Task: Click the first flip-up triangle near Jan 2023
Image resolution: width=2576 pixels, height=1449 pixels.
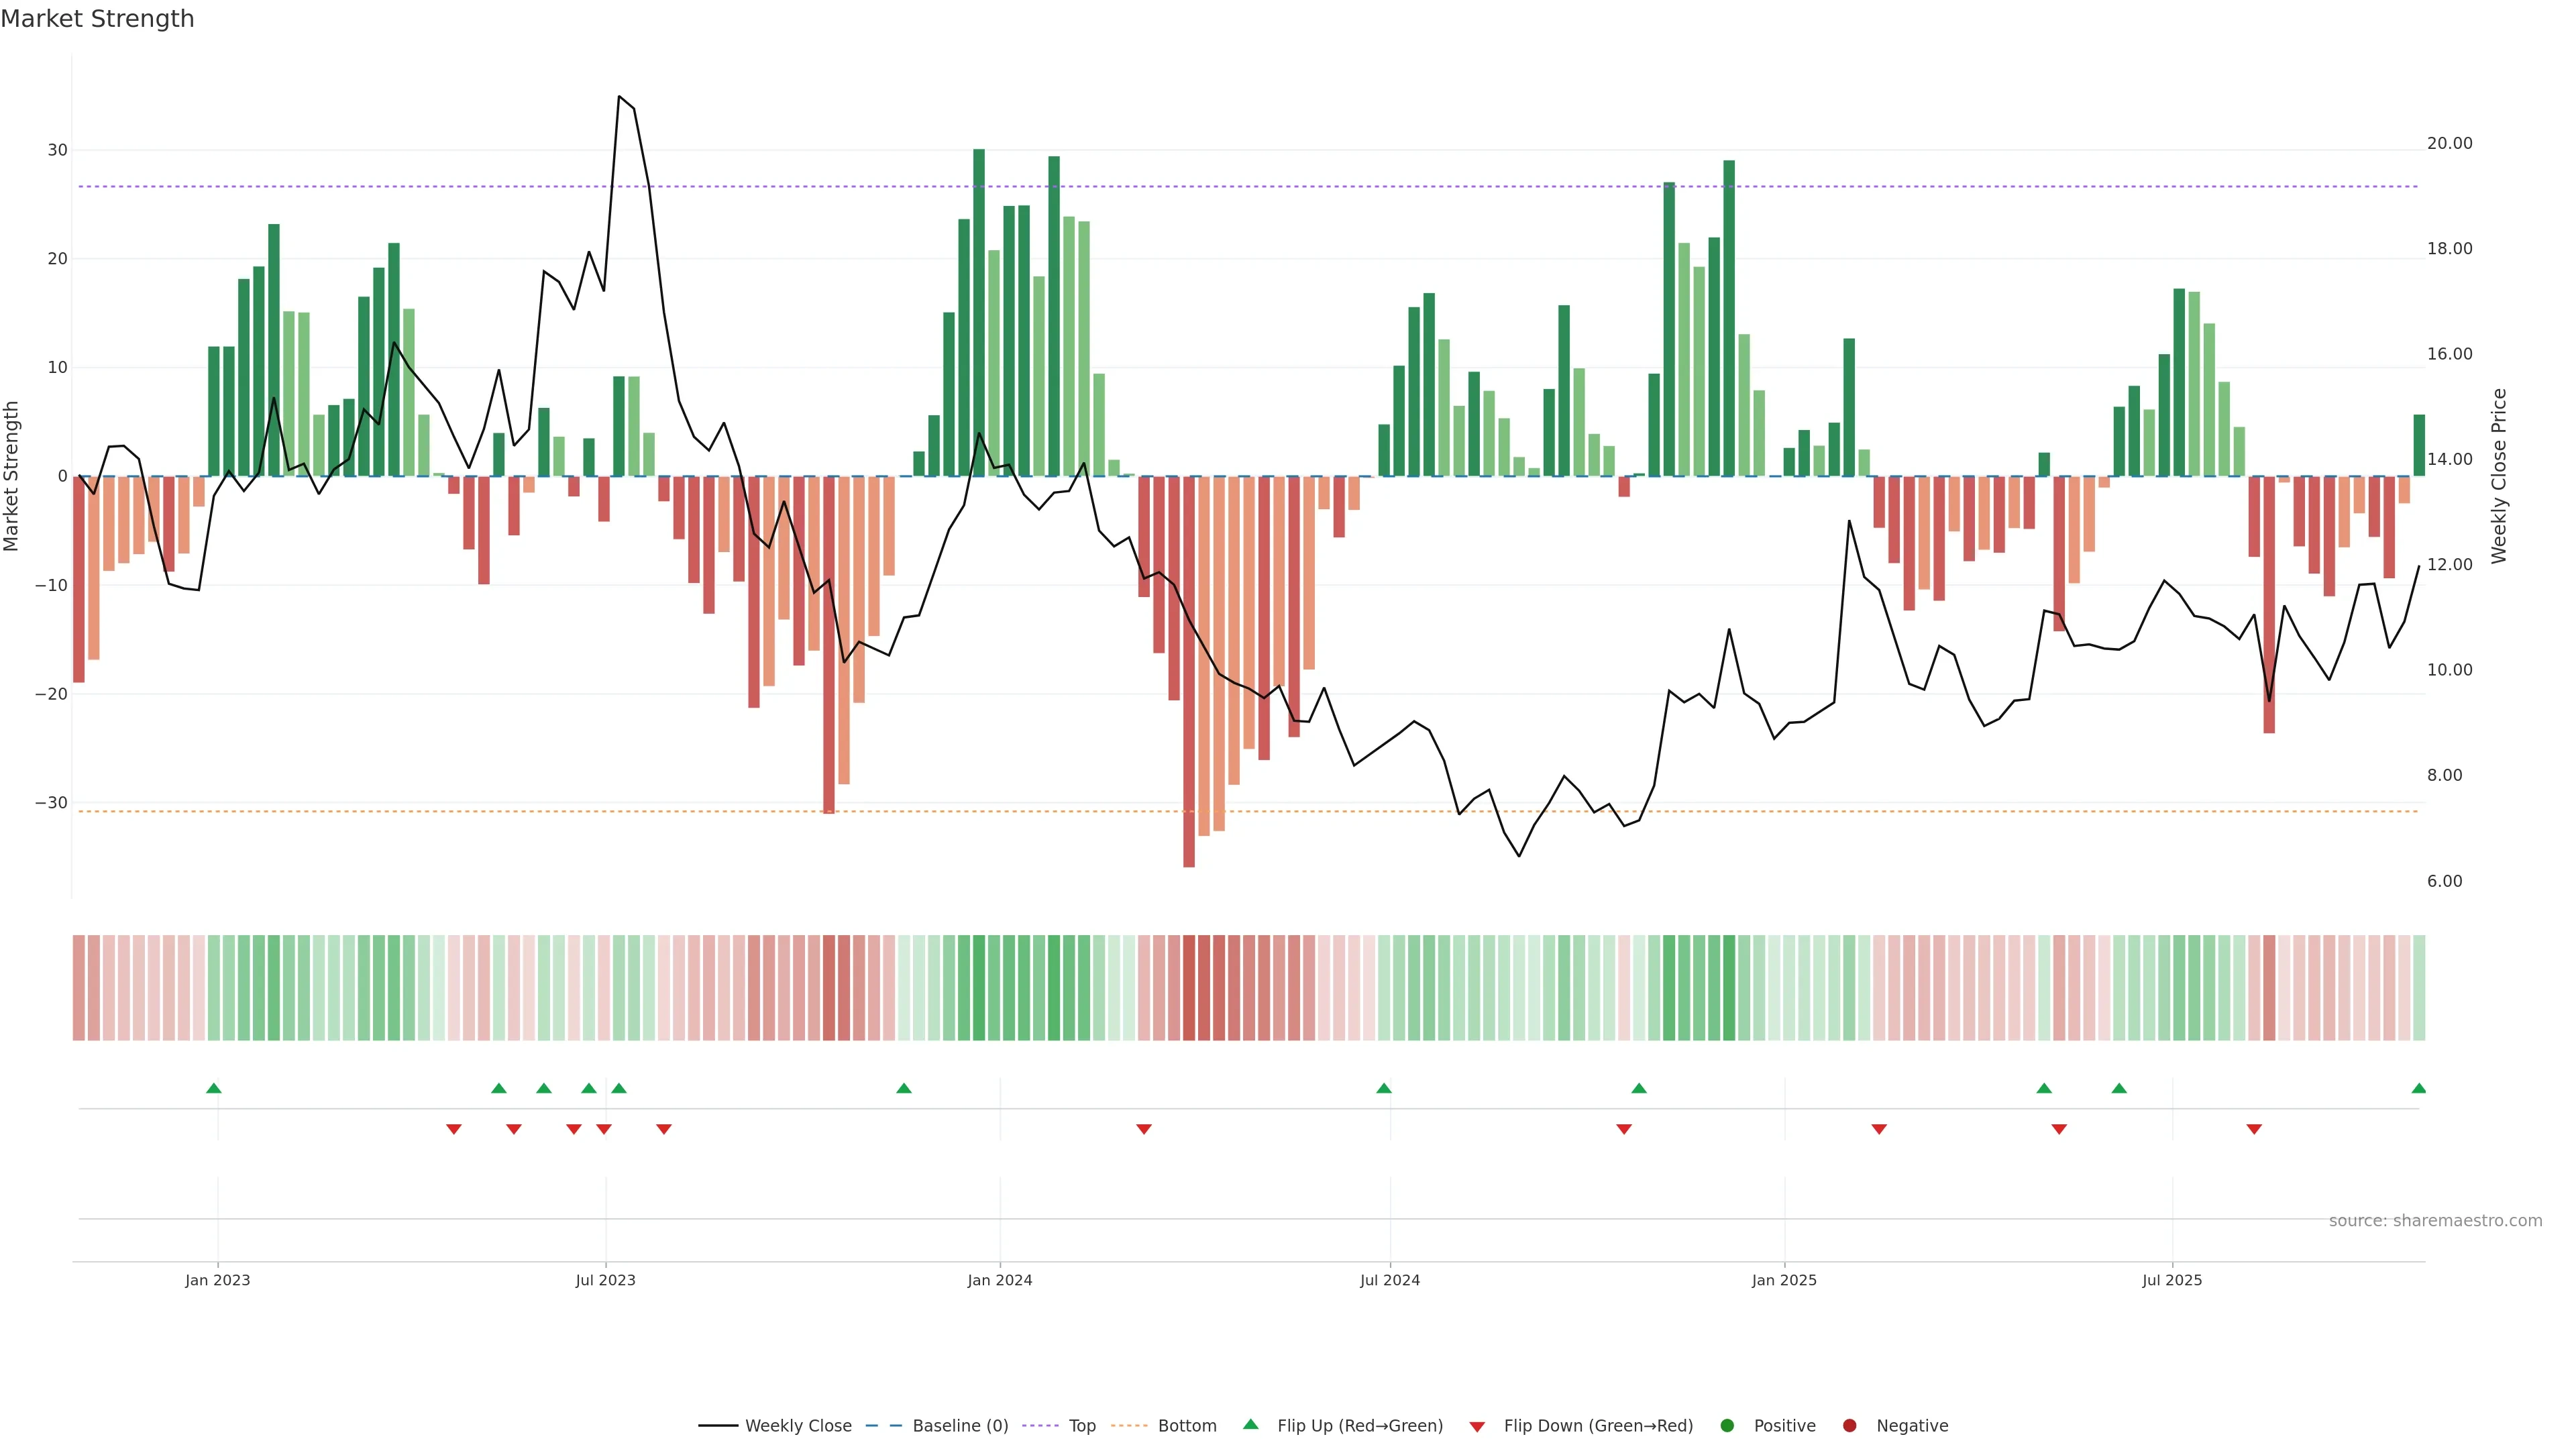Action: click(213, 1088)
